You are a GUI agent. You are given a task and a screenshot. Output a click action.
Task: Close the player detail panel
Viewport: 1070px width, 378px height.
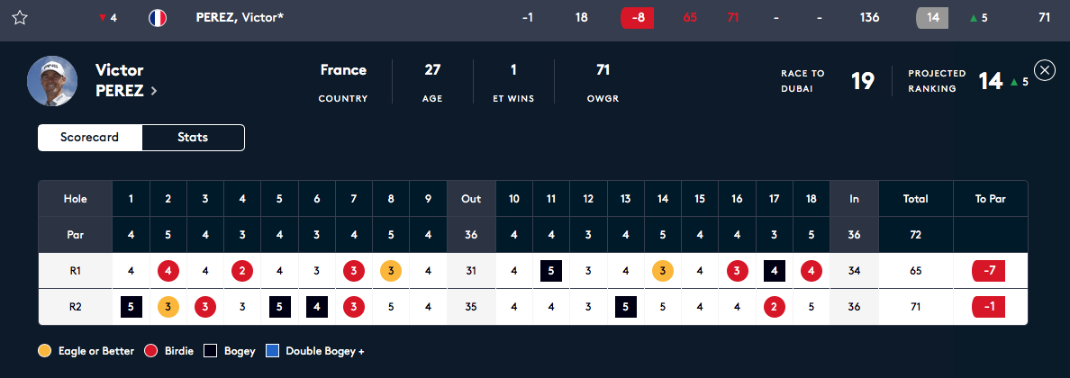(x=1045, y=70)
